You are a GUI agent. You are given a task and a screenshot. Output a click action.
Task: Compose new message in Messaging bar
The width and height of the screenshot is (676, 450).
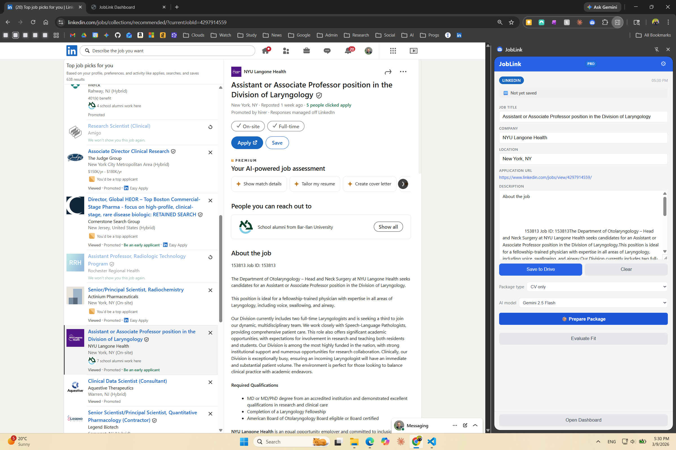click(x=465, y=425)
